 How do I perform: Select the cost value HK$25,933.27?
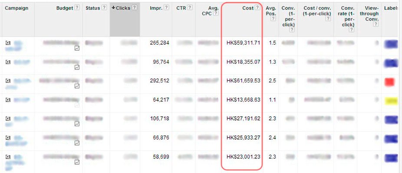[x=243, y=138]
